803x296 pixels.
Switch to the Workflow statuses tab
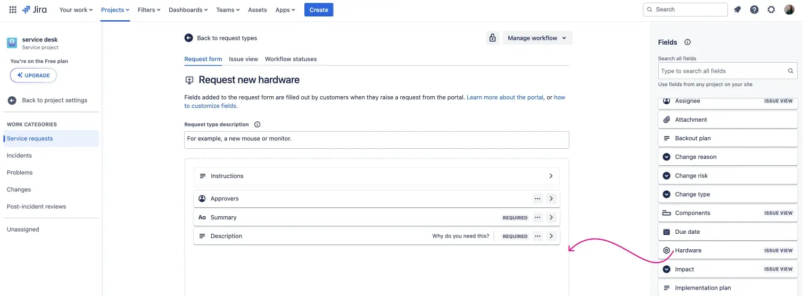pos(291,59)
